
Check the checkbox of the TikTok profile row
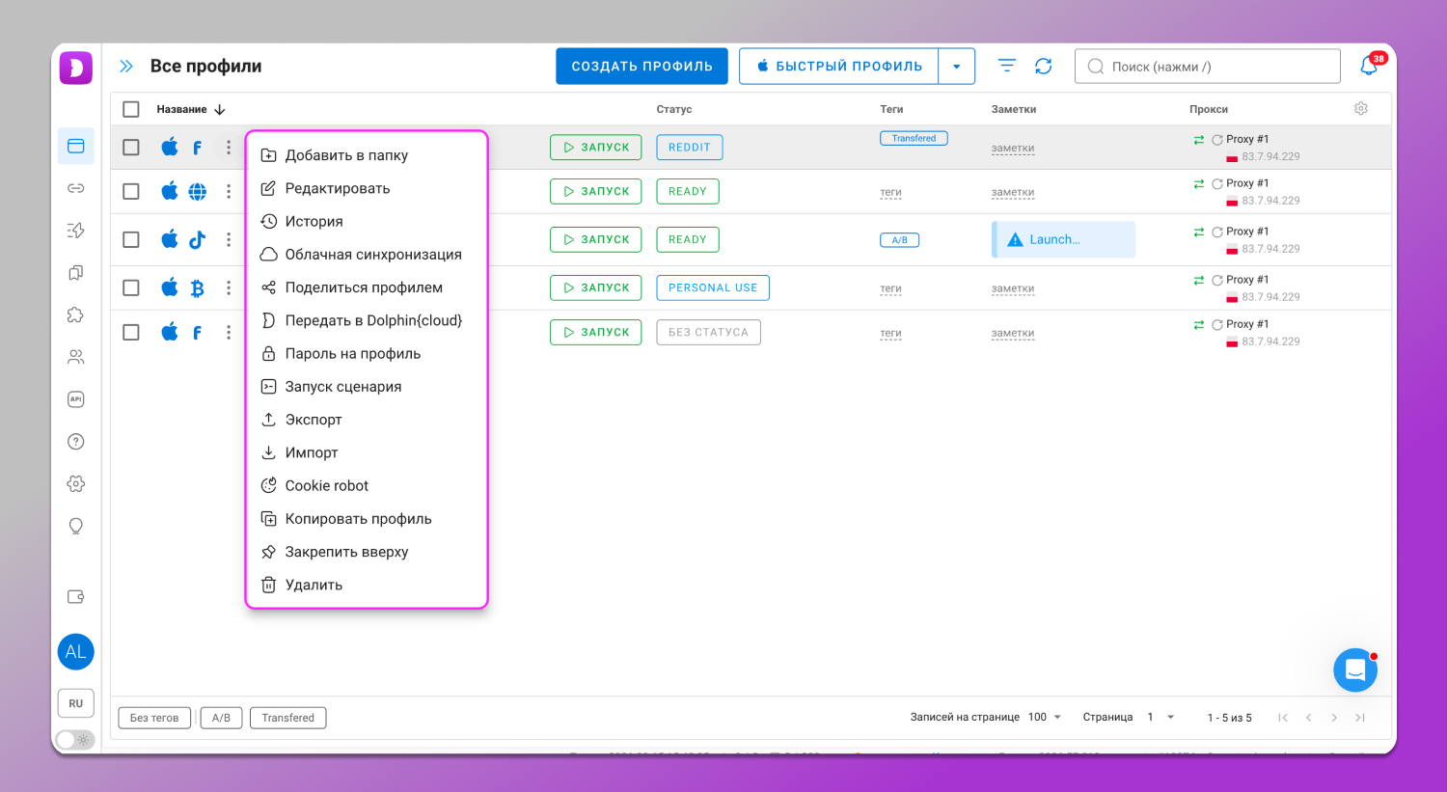[x=131, y=239]
